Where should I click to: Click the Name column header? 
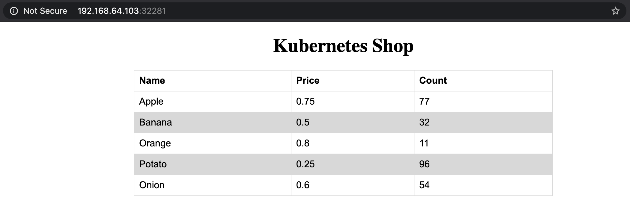coord(152,80)
